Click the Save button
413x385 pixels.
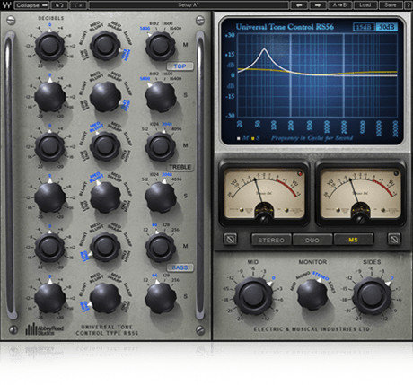pos(391,5)
